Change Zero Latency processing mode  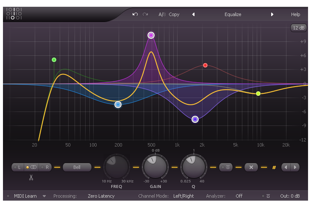coord(101,196)
